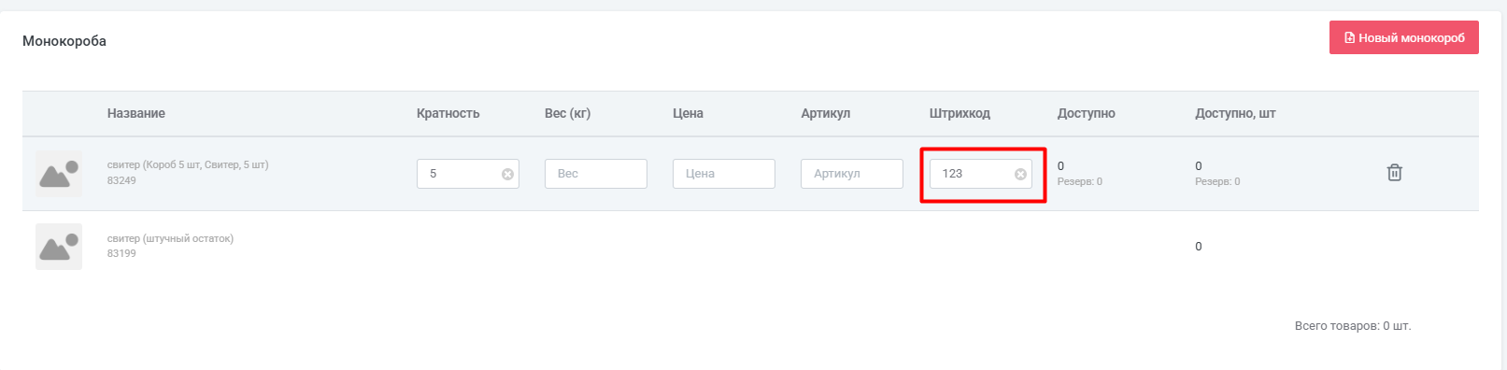Focus the Кратность input containing 5
Screen dimensions: 1507x370
pos(459,174)
